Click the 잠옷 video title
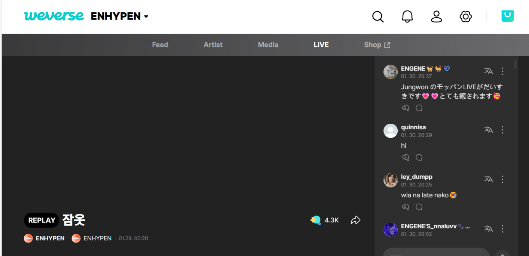Viewport: 529px width, 256px height. click(x=74, y=220)
